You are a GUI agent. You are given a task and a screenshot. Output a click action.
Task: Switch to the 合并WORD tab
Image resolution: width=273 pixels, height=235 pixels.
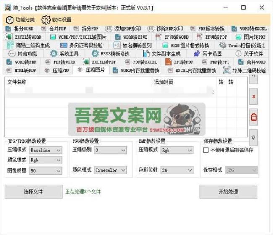pyautogui.click(x=252, y=62)
